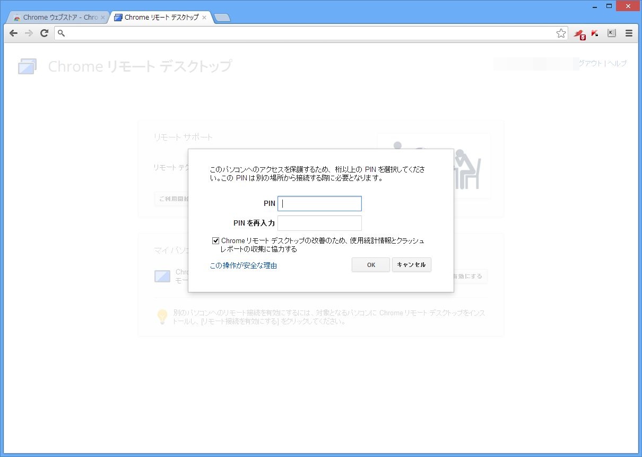The height and width of the screenshot is (457, 642).
Task: Close the Chrome リモート デスクトップ tab
Action: 204,18
